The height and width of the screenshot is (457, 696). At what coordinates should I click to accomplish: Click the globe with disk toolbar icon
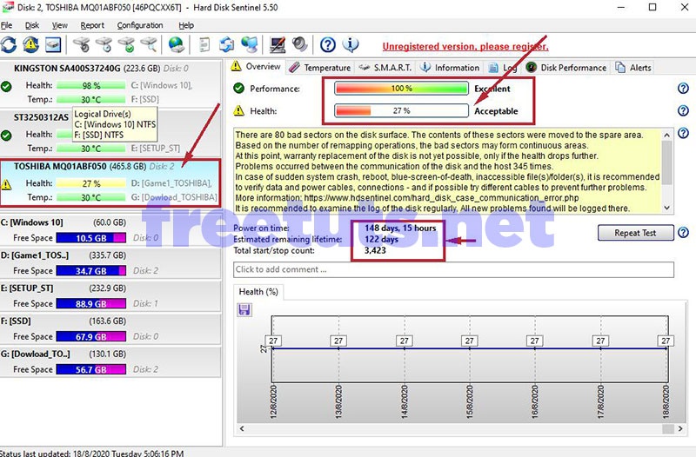click(x=177, y=45)
